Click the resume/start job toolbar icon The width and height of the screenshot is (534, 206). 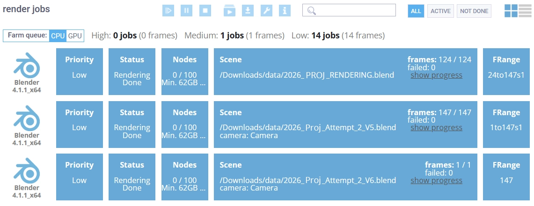(x=168, y=11)
